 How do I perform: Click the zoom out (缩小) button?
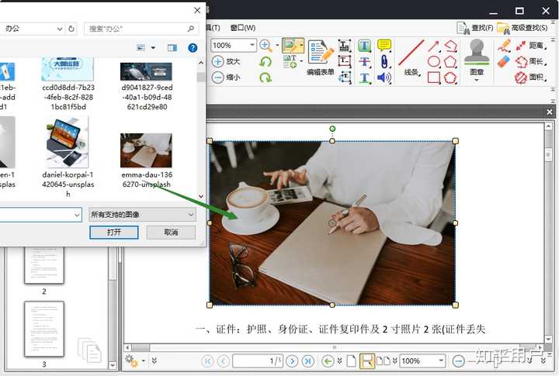pyautogui.click(x=226, y=78)
